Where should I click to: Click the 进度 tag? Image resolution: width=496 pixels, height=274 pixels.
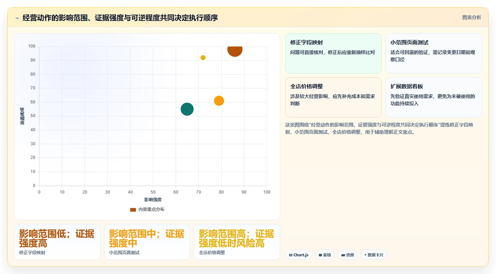click(347, 255)
